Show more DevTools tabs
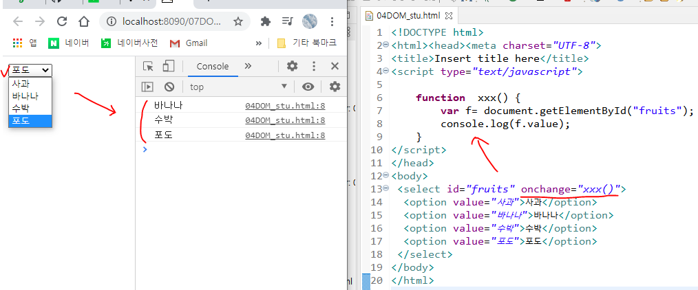 [248, 66]
